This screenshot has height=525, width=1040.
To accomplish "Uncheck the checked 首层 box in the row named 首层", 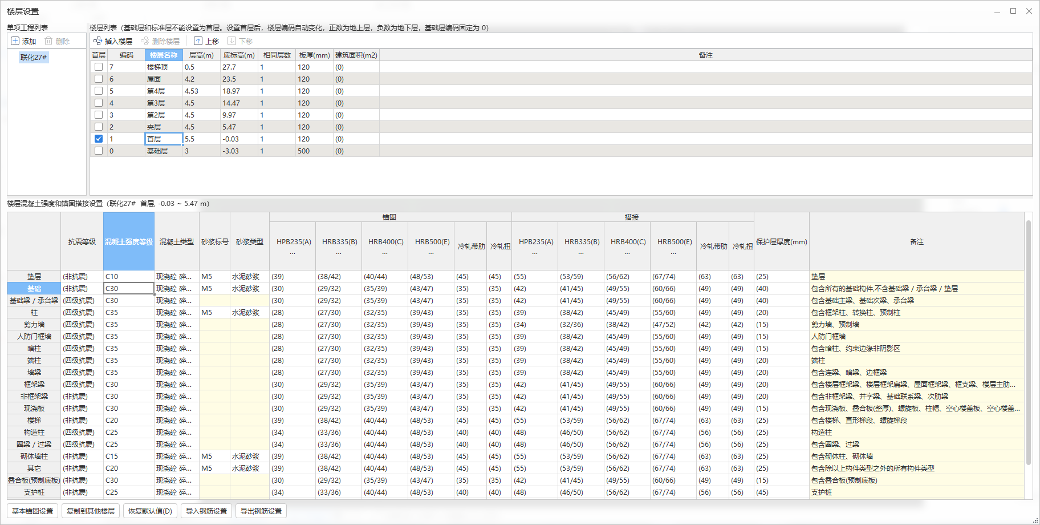I will point(99,139).
